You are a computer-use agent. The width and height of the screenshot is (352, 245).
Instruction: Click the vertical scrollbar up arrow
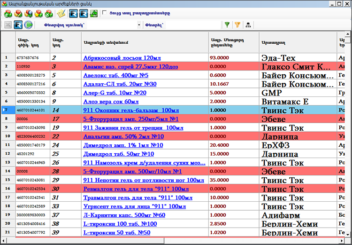pos(347,34)
